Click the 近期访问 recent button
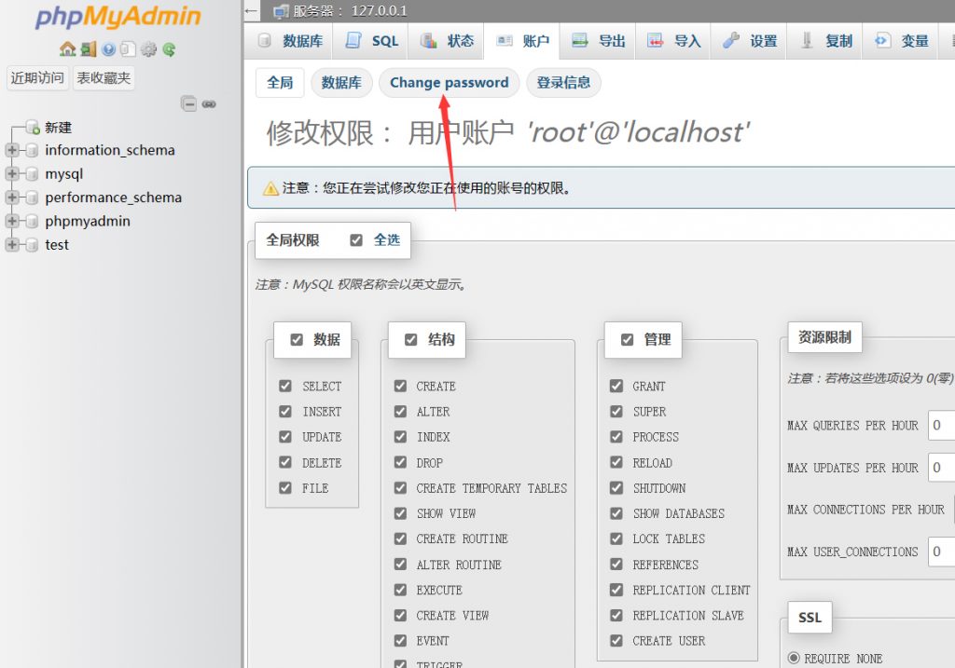Screen dimensions: 955x668 tap(37, 78)
